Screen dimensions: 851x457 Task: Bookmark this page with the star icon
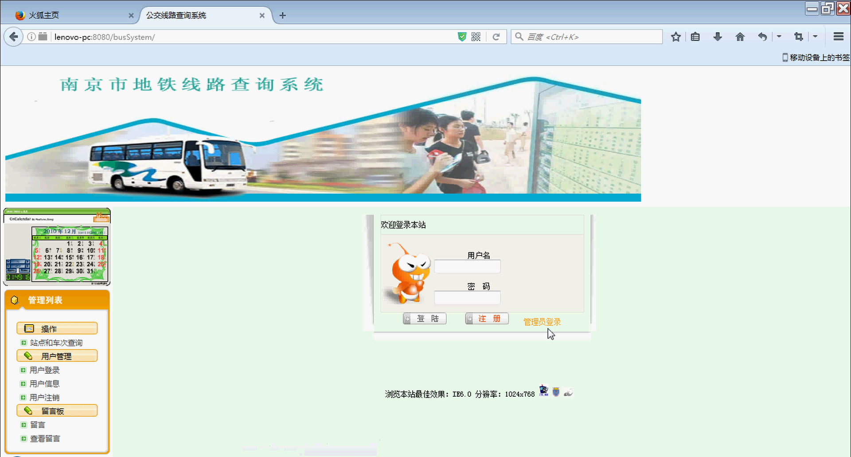(676, 37)
